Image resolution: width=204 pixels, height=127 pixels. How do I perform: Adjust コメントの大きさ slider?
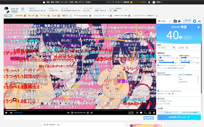(167, 58)
